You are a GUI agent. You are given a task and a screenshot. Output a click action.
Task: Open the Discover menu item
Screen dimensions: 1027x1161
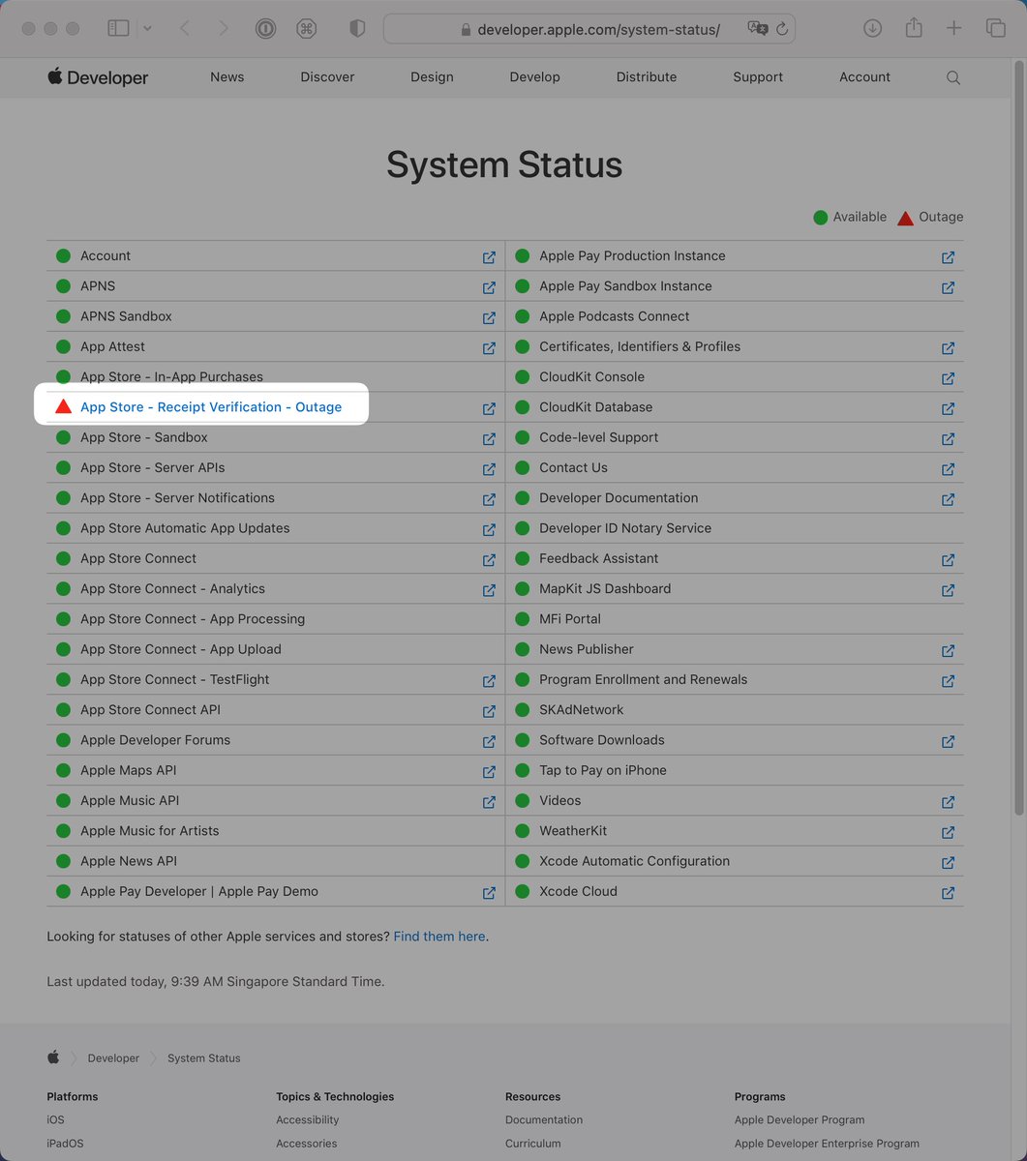[327, 76]
